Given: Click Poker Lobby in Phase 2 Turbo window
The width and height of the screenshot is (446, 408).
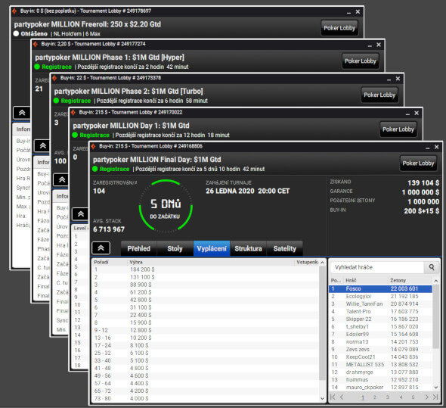Looking at the screenshot, I should 379,95.
